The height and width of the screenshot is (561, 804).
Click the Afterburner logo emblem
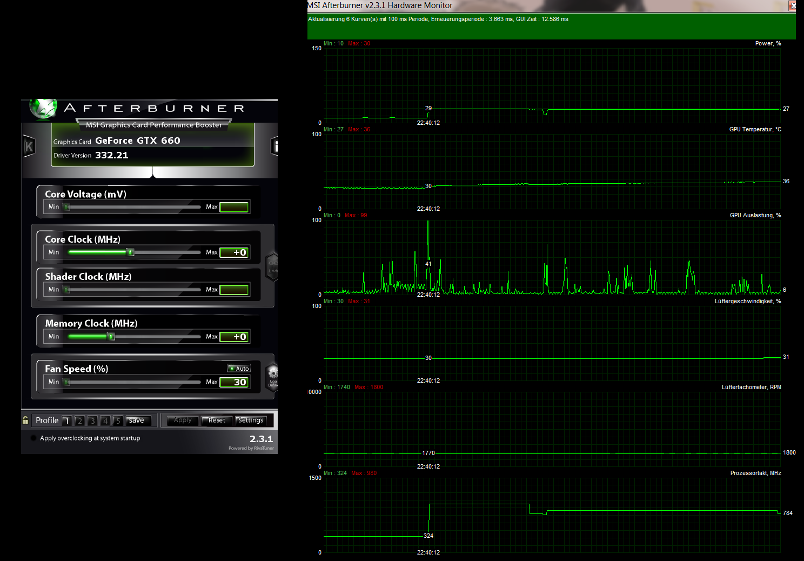coord(43,108)
